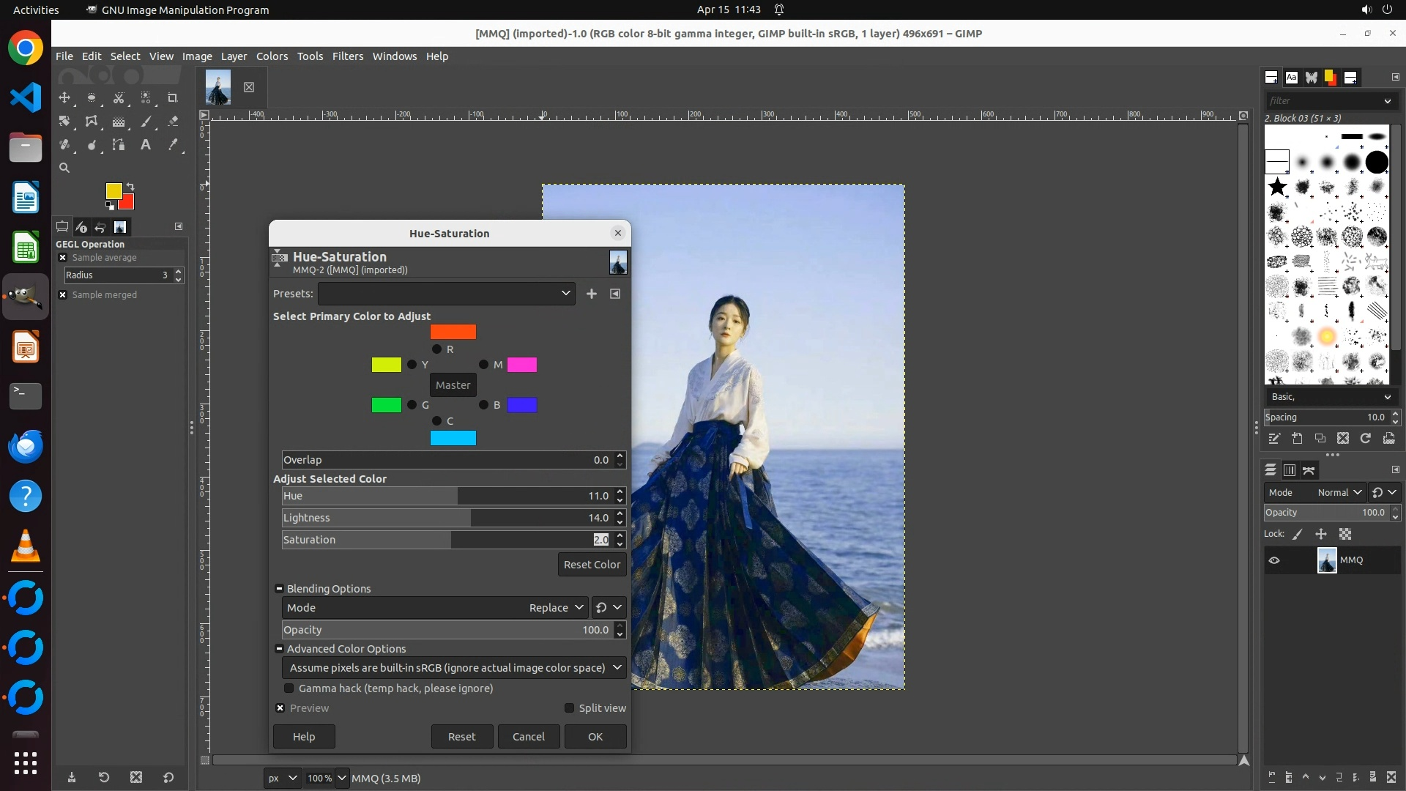
Task: Enable the Split view checkbox
Action: (x=569, y=708)
